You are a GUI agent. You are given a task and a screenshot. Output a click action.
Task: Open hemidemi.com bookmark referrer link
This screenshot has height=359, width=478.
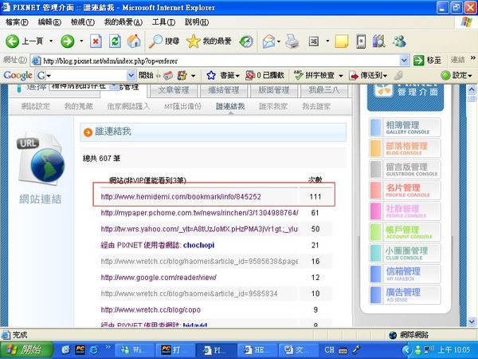[x=181, y=196]
